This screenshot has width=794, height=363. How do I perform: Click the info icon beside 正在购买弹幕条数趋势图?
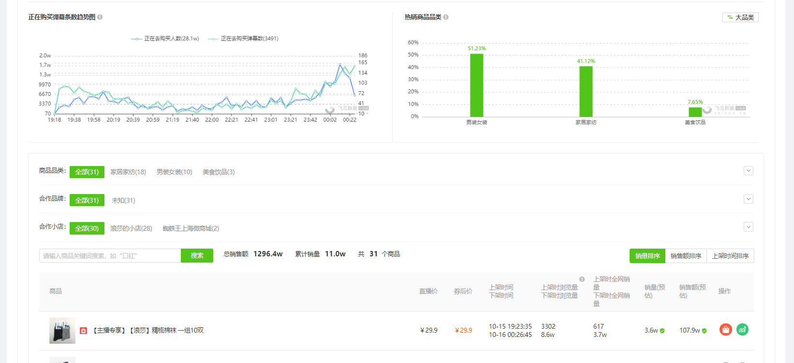[100, 17]
